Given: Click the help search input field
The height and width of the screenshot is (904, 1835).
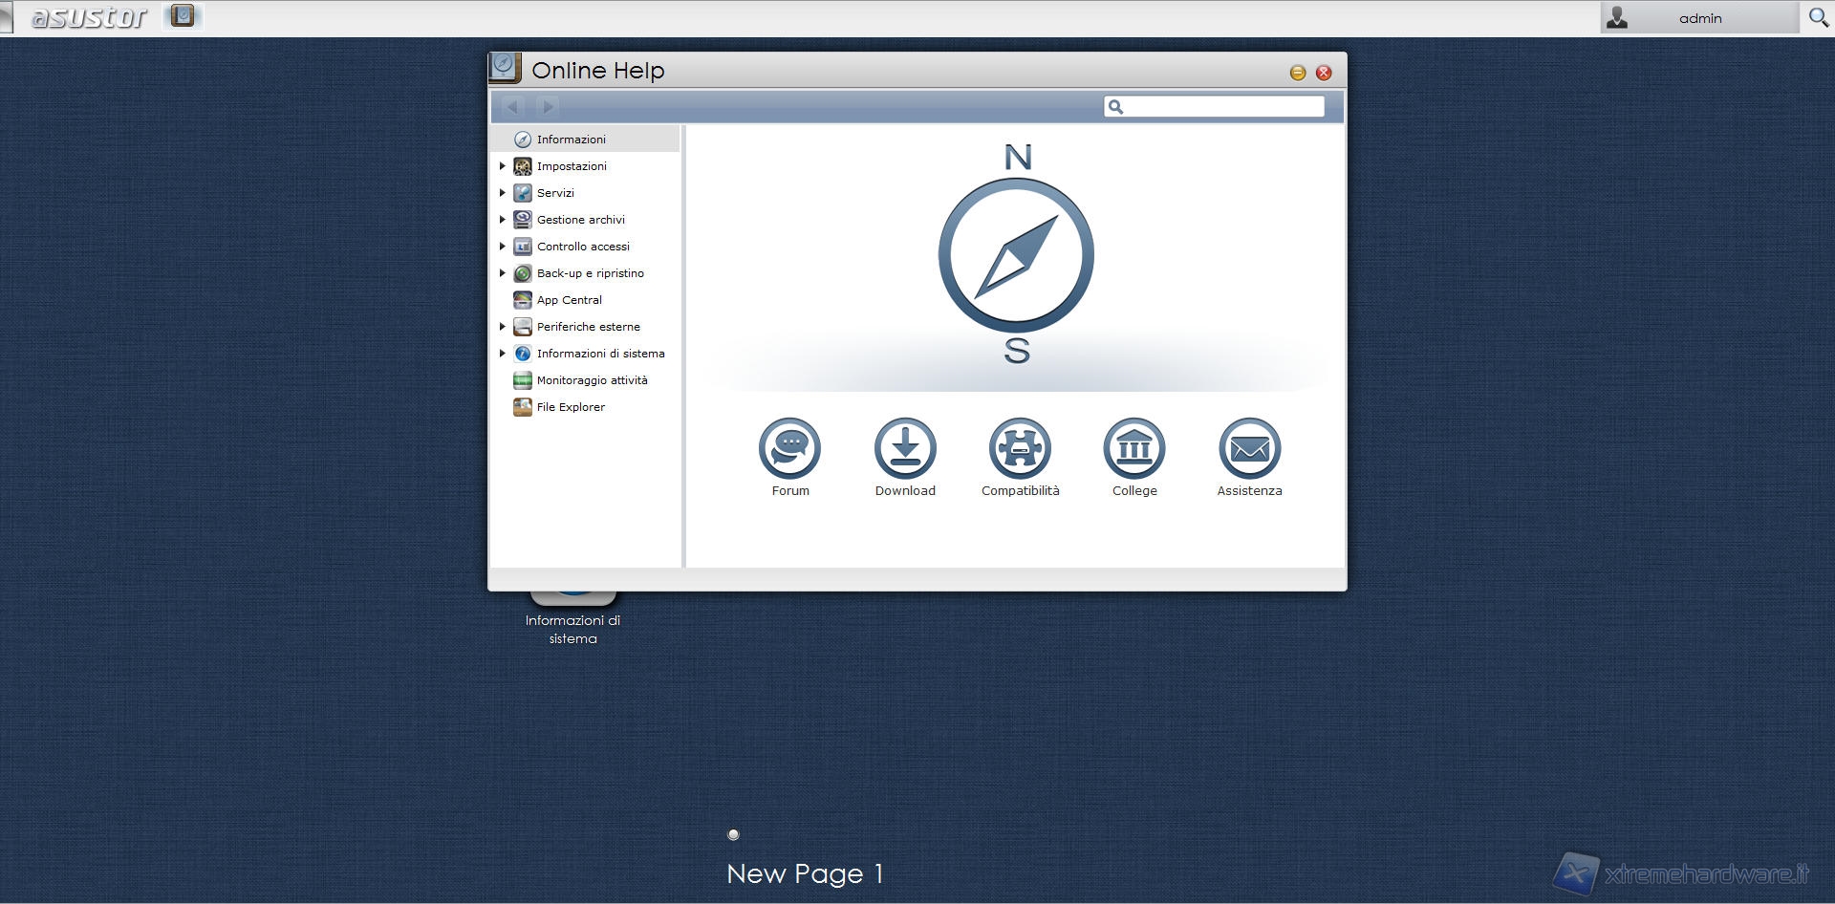Looking at the screenshot, I should 1223,106.
